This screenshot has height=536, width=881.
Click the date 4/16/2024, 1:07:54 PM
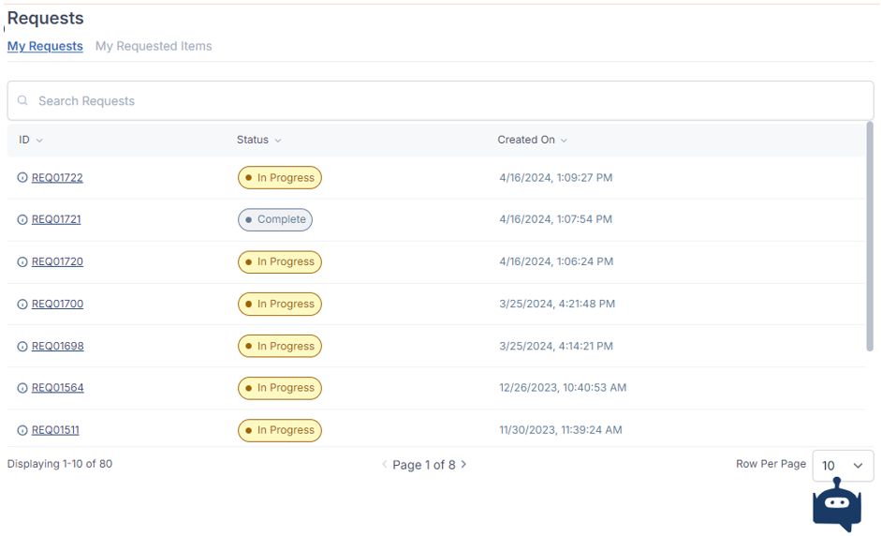(x=556, y=219)
